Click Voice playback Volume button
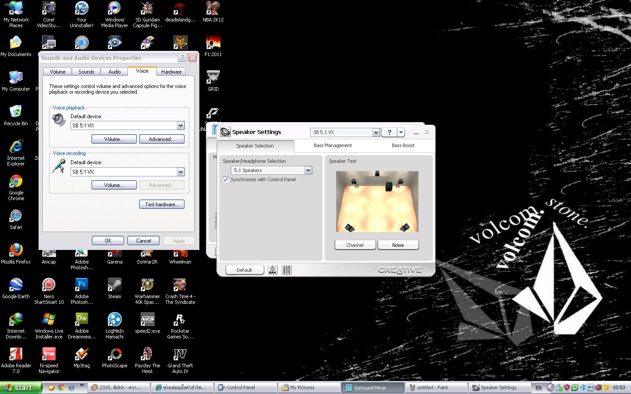631x394 pixels. (x=114, y=139)
